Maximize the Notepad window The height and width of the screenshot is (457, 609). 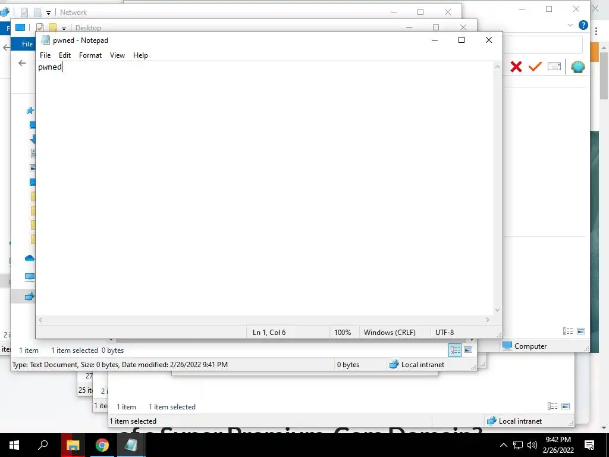coord(462,40)
